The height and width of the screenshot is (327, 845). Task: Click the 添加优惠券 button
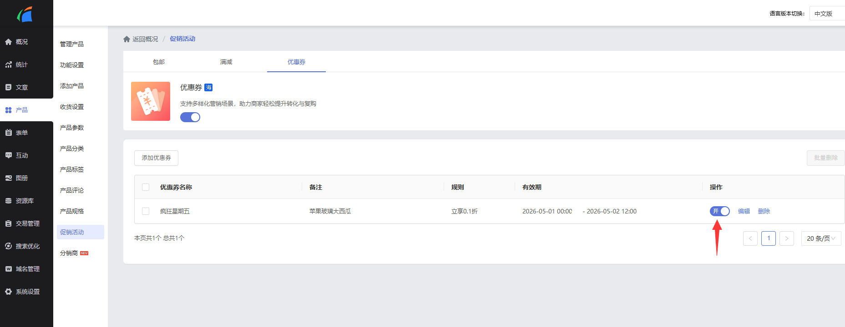tap(156, 158)
